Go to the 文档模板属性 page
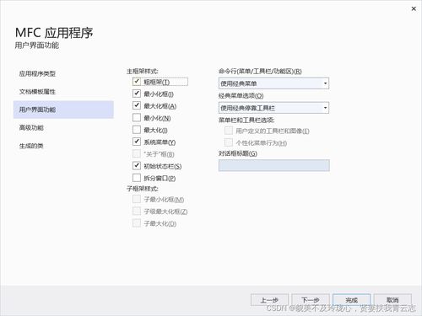 [x=63, y=92]
